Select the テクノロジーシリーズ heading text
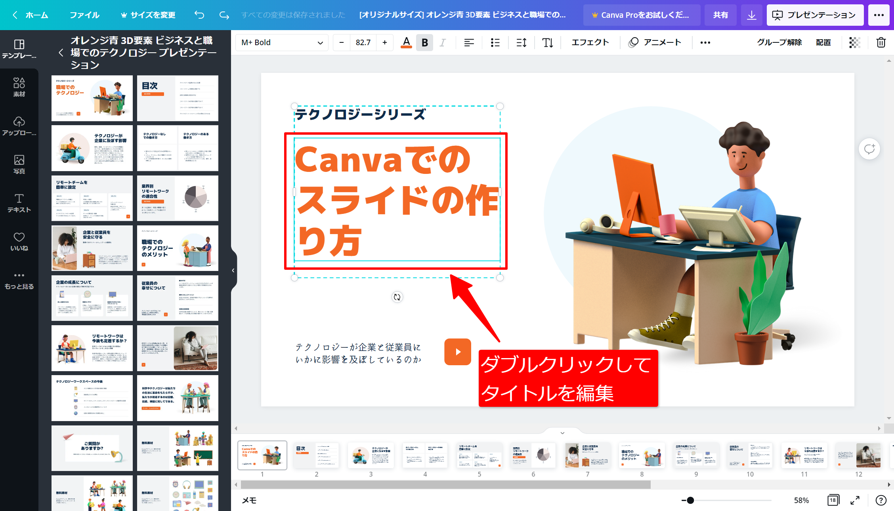Image resolution: width=894 pixels, height=511 pixels. tap(360, 114)
